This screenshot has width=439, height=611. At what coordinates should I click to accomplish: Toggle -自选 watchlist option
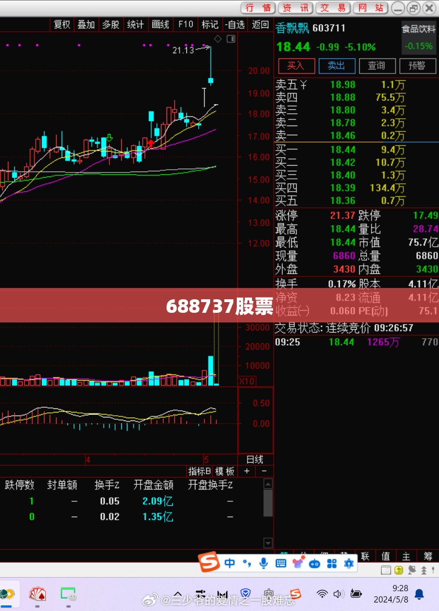coord(235,24)
